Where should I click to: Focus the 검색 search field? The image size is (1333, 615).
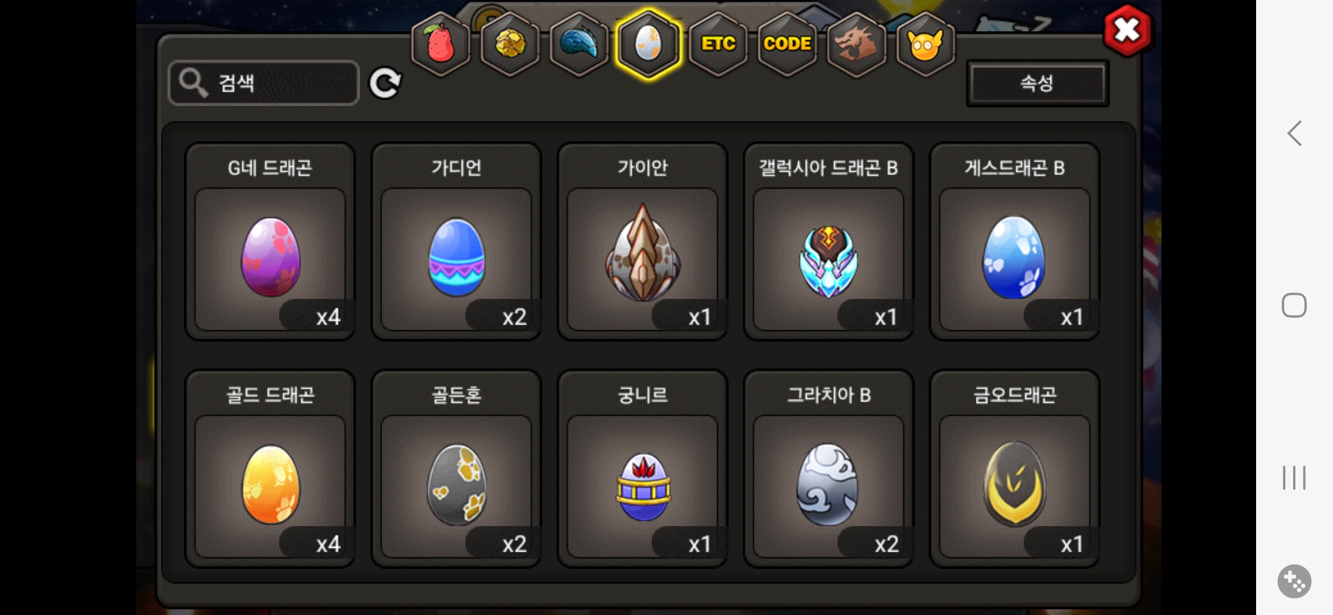pyautogui.click(x=264, y=83)
